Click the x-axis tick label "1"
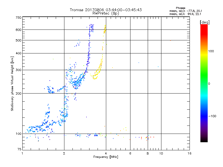 (x=22, y=153)
